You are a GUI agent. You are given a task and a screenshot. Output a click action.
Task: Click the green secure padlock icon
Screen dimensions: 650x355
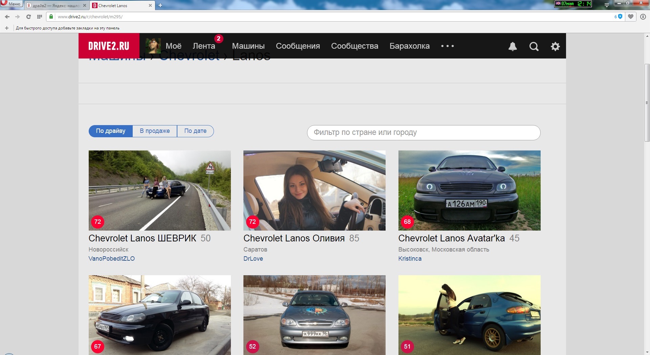[51, 17]
